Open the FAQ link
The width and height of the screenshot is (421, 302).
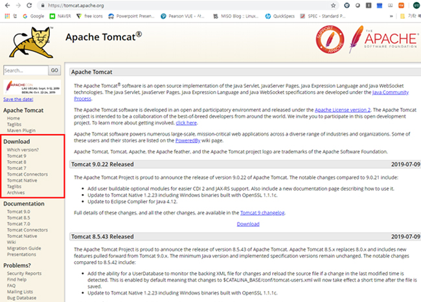[x=11, y=286]
